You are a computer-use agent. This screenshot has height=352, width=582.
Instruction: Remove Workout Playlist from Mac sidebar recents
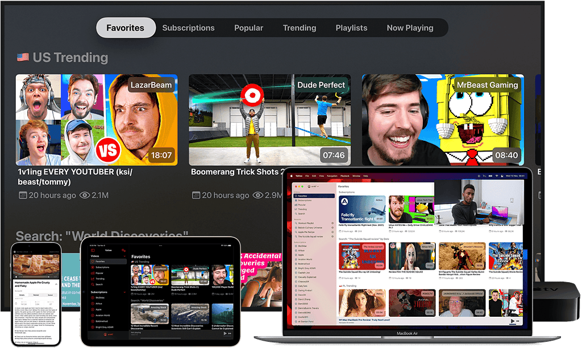[334, 223]
